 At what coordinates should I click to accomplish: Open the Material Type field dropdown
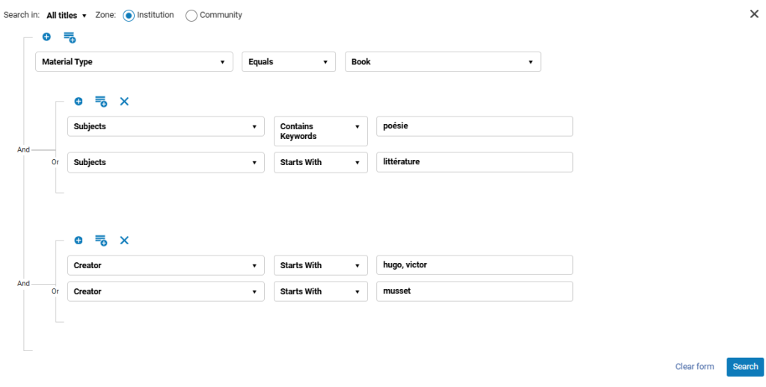click(x=135, y=62)
